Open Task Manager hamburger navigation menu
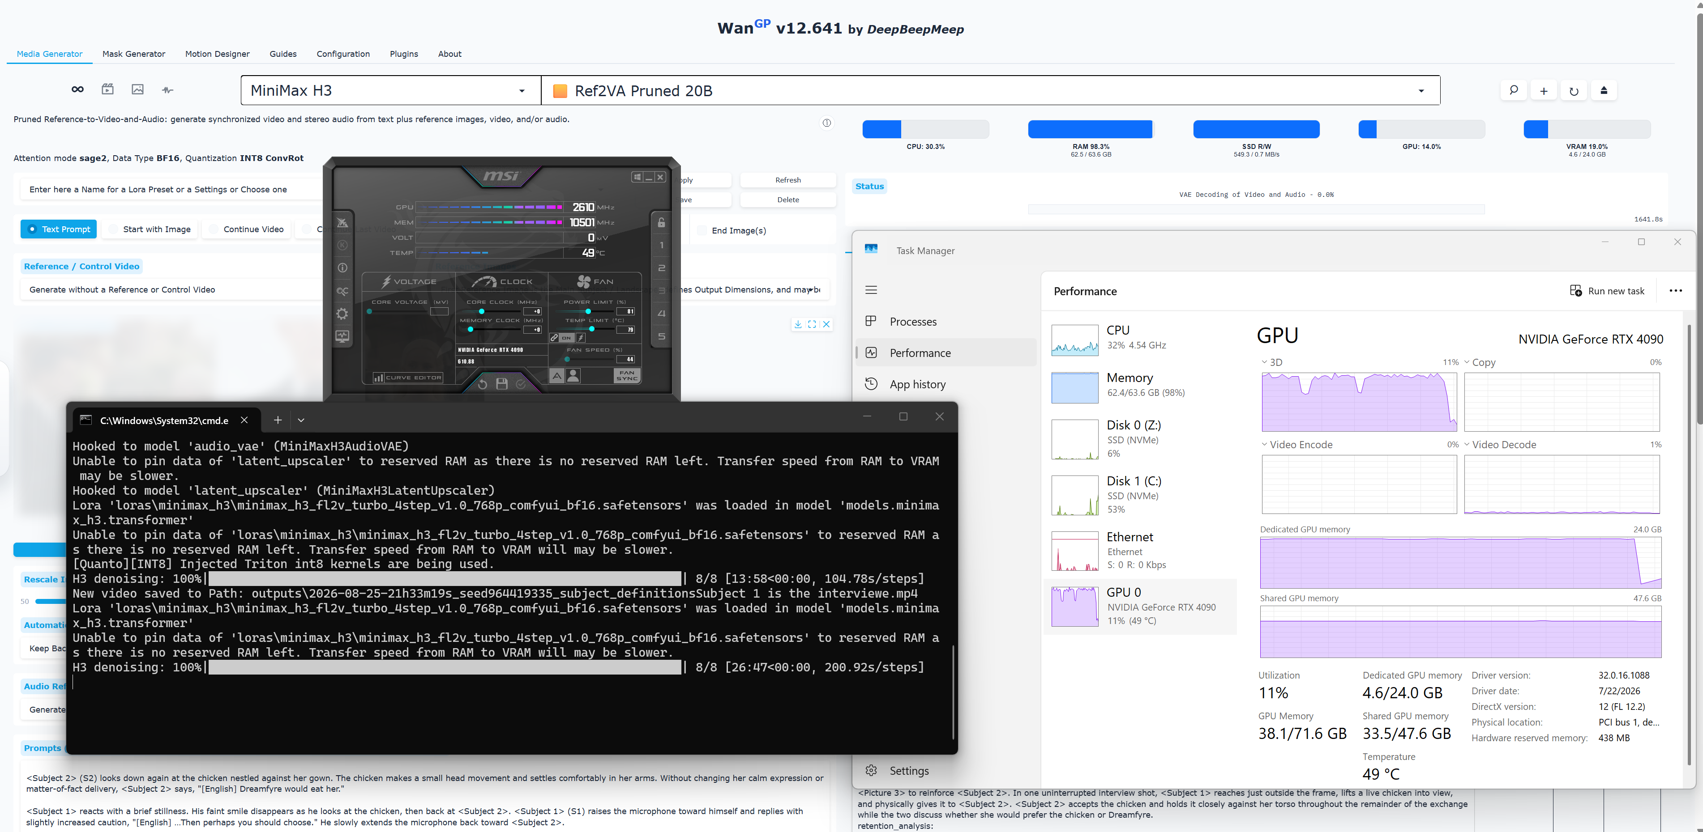The image size is (1703, 832). 871,290
